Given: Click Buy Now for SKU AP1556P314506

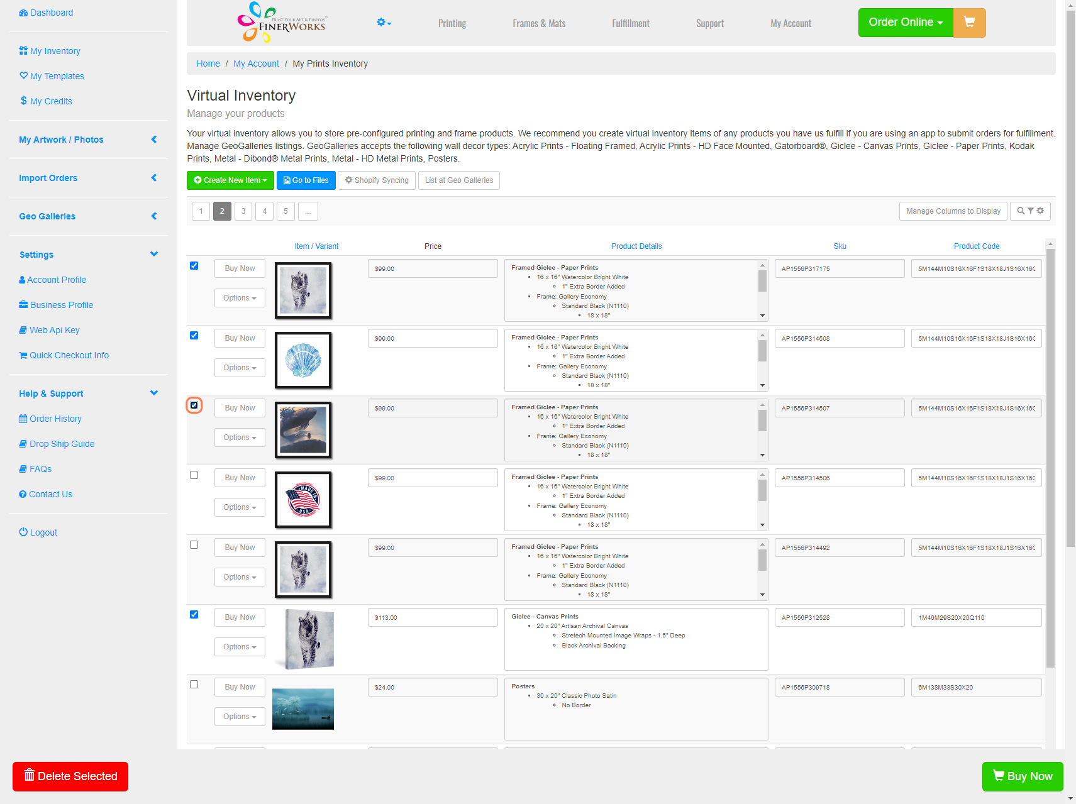Looking at the screenshot, I should point(240,478).
